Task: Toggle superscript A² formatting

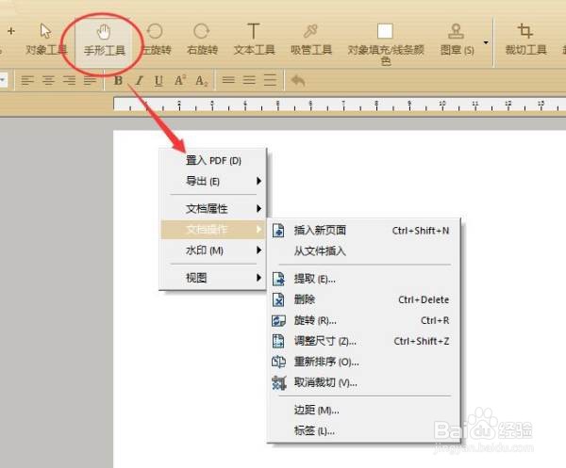Action: point(180,80)
